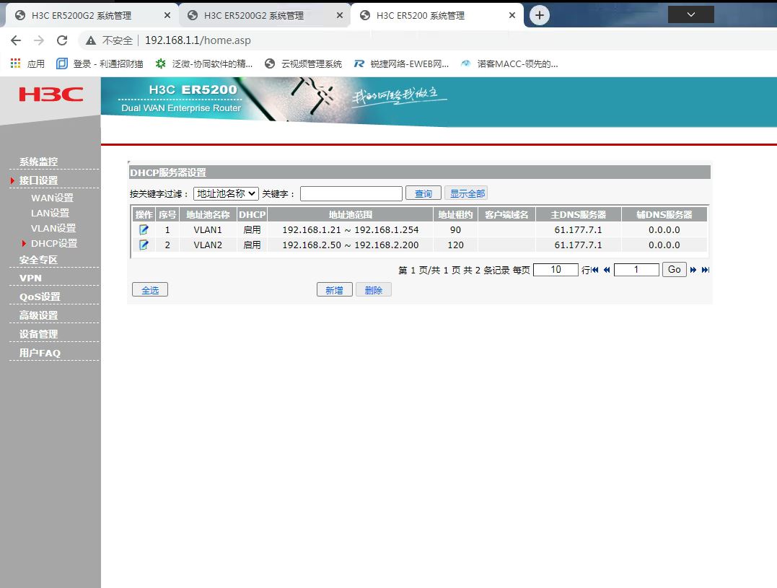Click the 显示全部 button

pos(467,193)
